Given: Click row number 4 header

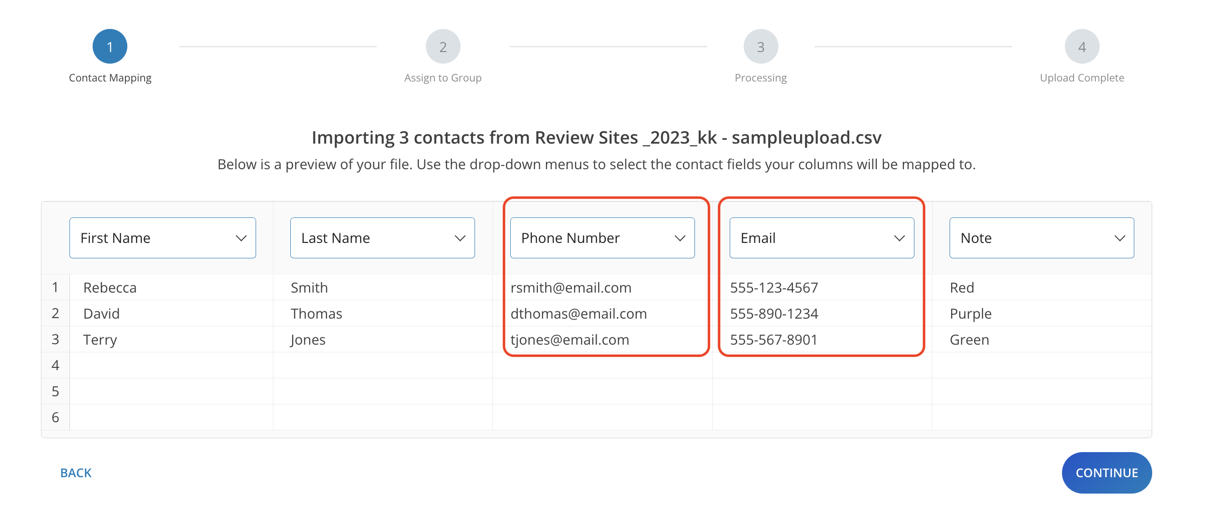Looking at the screenshot, I should tap(55, 365).
